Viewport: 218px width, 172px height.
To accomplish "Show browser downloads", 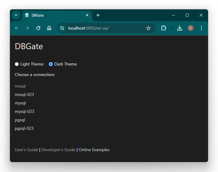I will [180, 28].
